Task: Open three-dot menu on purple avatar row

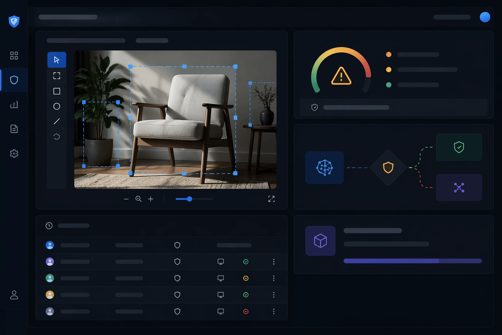Action: pos(274,262)
